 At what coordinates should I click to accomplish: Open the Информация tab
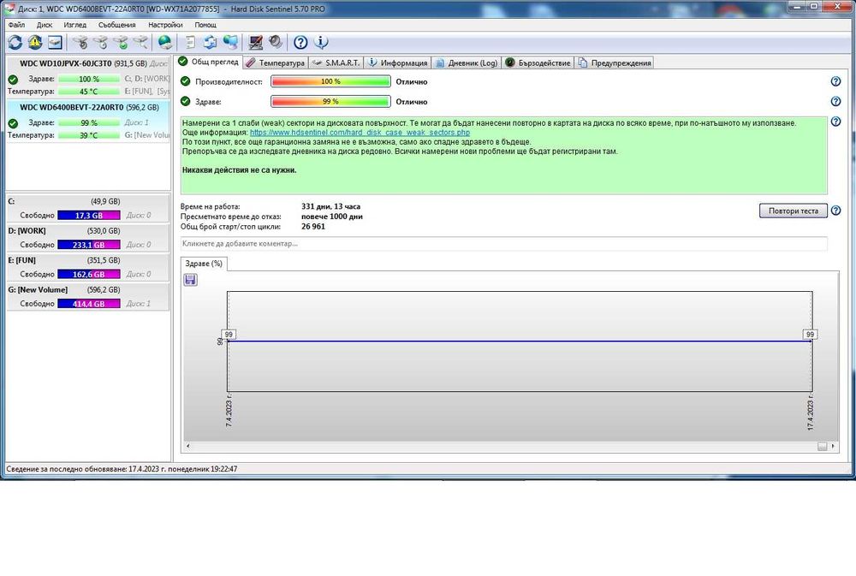click(397, 62)
